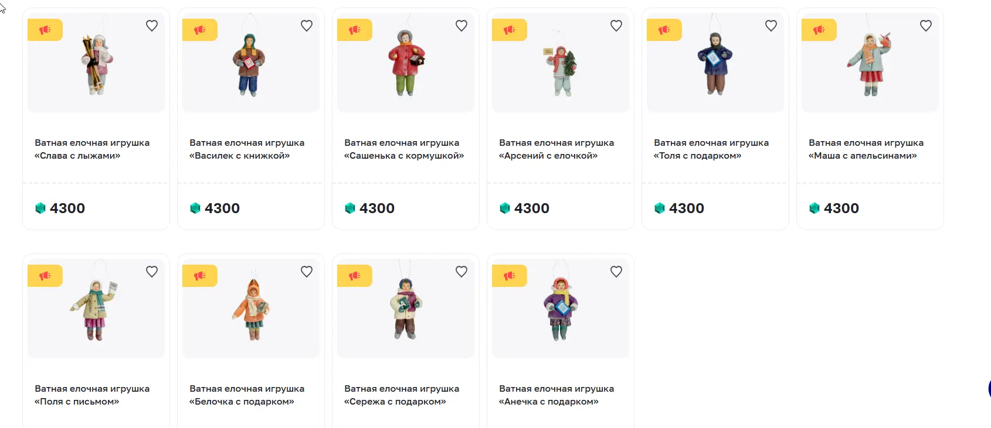Open «Толя с подарком» toy thumbnail
This screenshot has height=428, width=991.
click(715, 63)
